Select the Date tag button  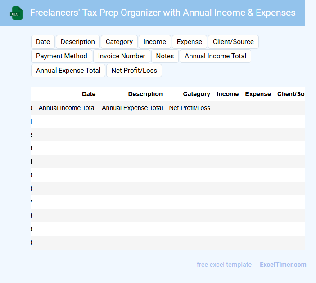(x=43, y=42)
